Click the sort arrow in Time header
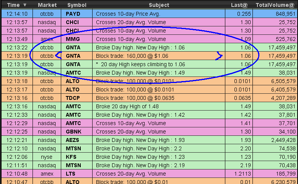 coord(25,5)
